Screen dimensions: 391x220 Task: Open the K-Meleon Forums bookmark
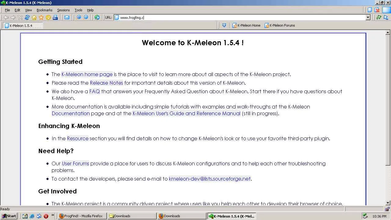pos(280,25)
